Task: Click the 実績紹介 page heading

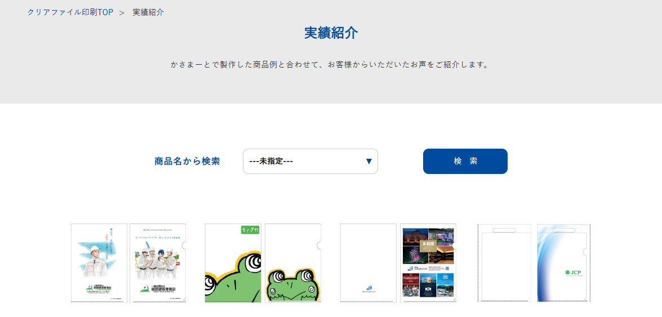Action: (331, 33)
